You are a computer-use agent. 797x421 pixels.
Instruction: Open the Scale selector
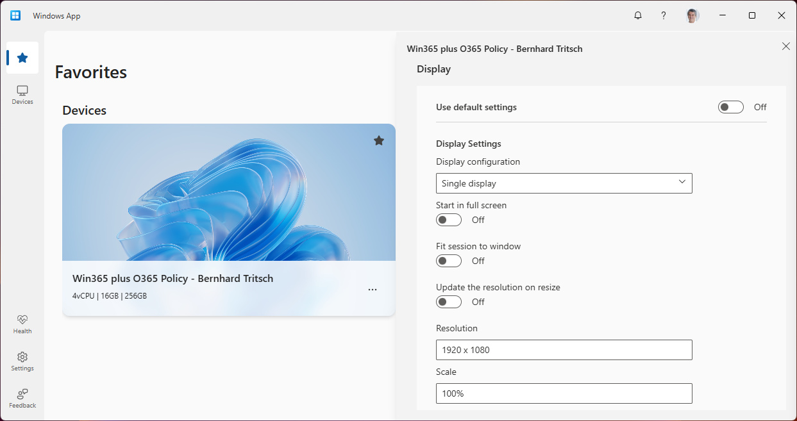[x=564, y=393]
